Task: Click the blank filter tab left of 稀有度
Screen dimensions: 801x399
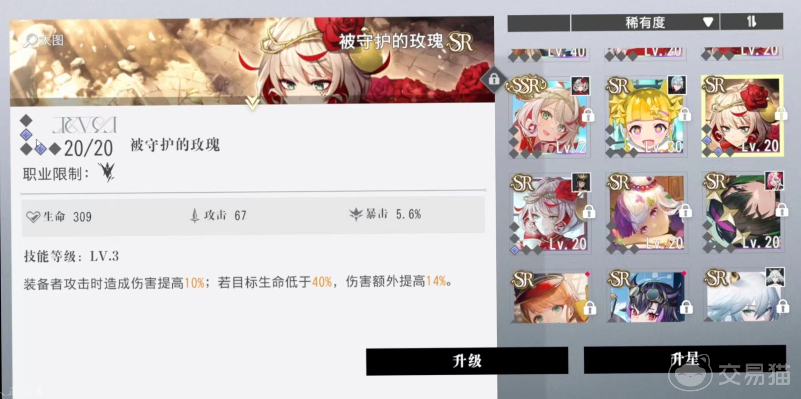Action: point(539,23)
